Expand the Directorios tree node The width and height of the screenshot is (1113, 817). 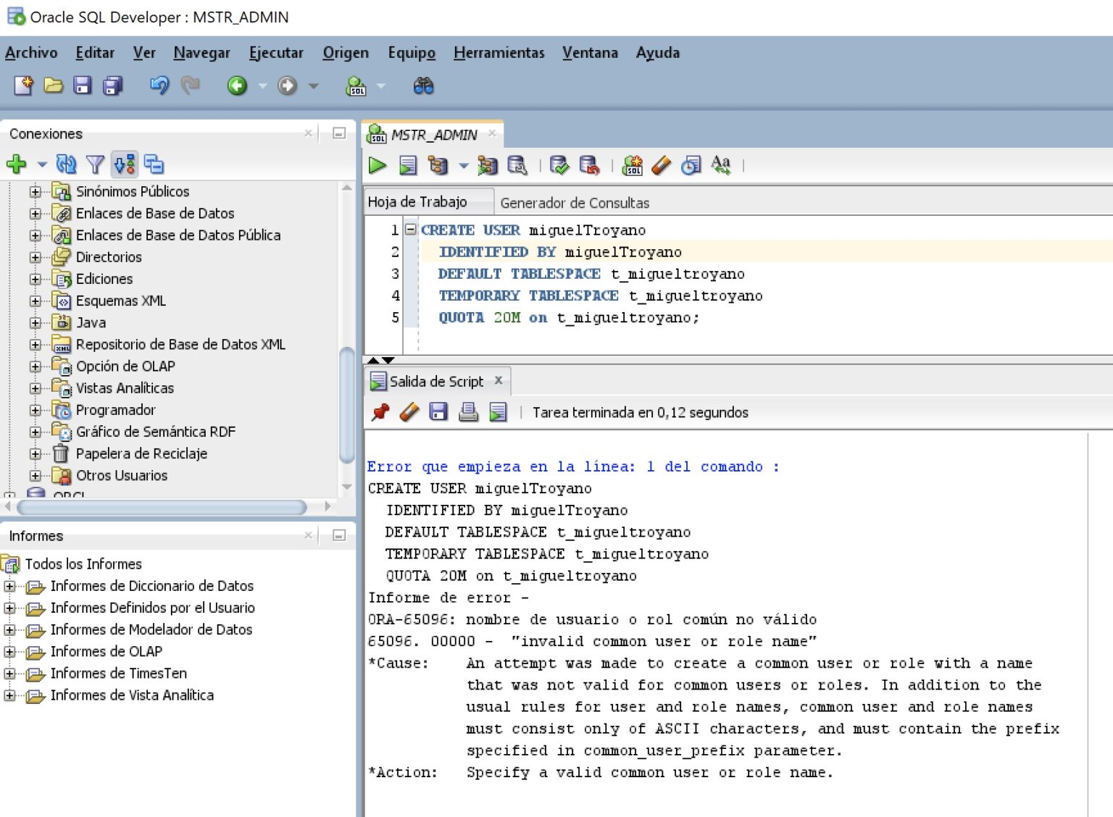tap(35, 257)
